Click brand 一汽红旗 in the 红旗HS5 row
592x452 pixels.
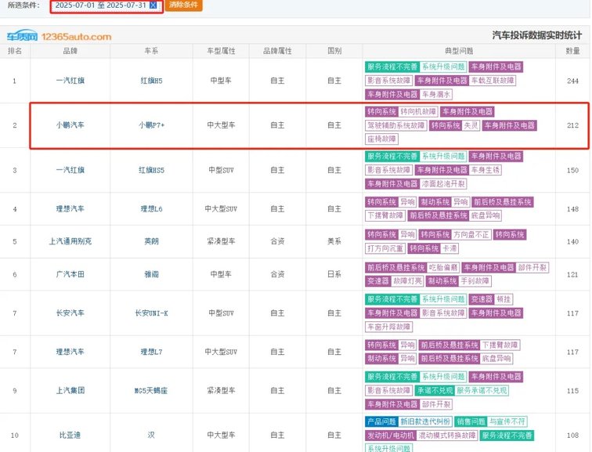(x=70, y=170)
